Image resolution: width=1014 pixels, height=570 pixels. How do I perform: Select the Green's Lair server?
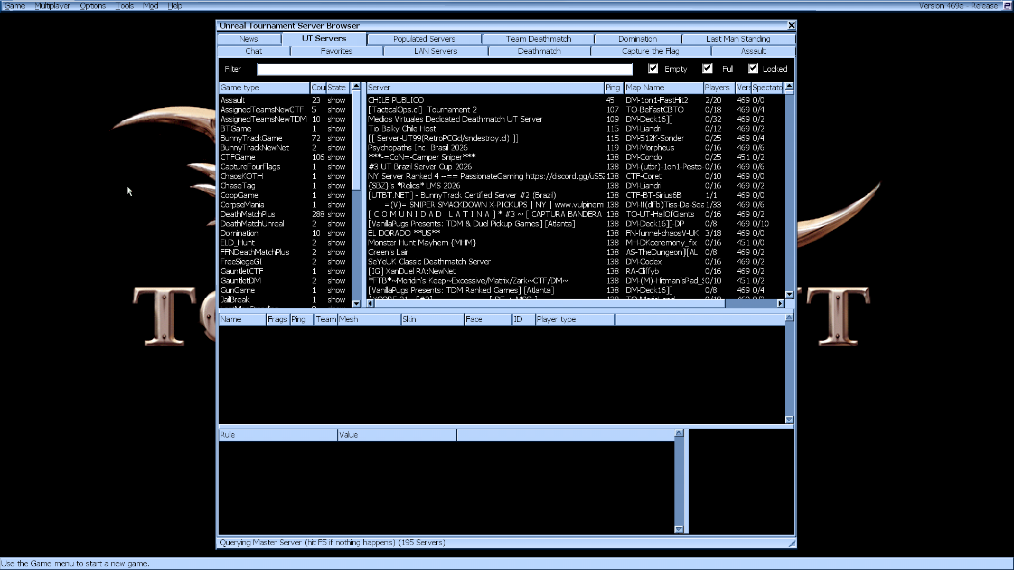576,252
